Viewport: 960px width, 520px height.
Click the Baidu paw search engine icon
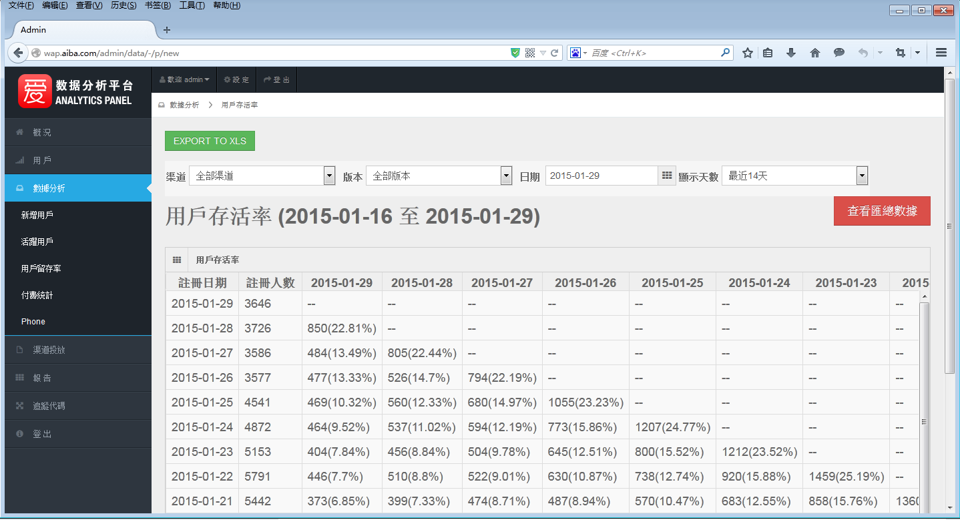pos(575,53)
